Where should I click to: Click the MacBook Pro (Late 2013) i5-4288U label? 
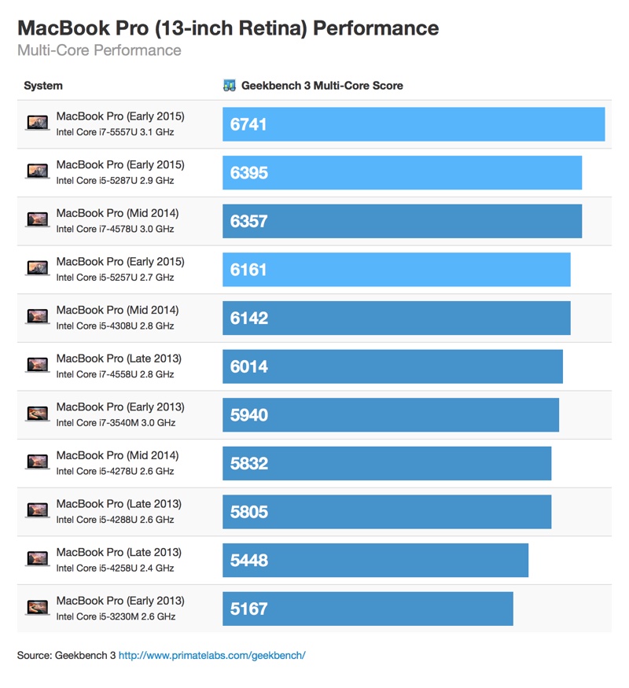(119, 512)
